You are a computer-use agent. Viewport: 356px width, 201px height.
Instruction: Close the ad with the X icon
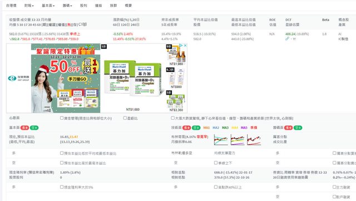(185, 46)
